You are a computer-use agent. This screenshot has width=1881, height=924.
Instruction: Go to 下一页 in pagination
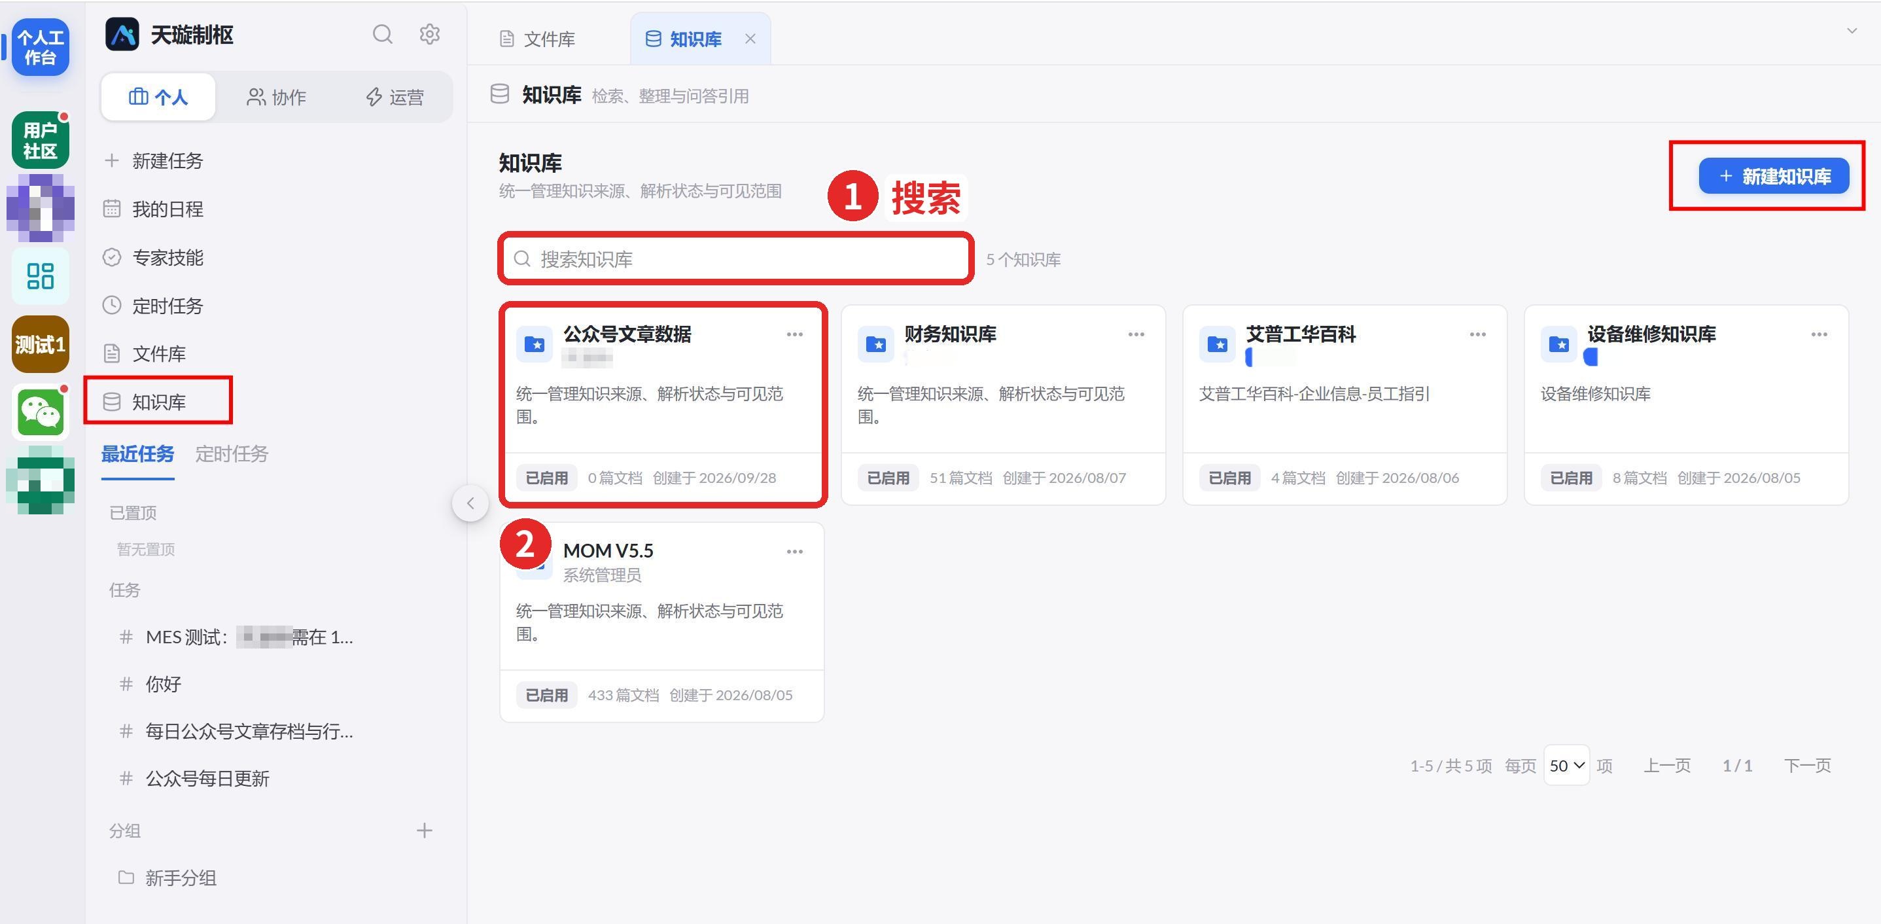1807,766
